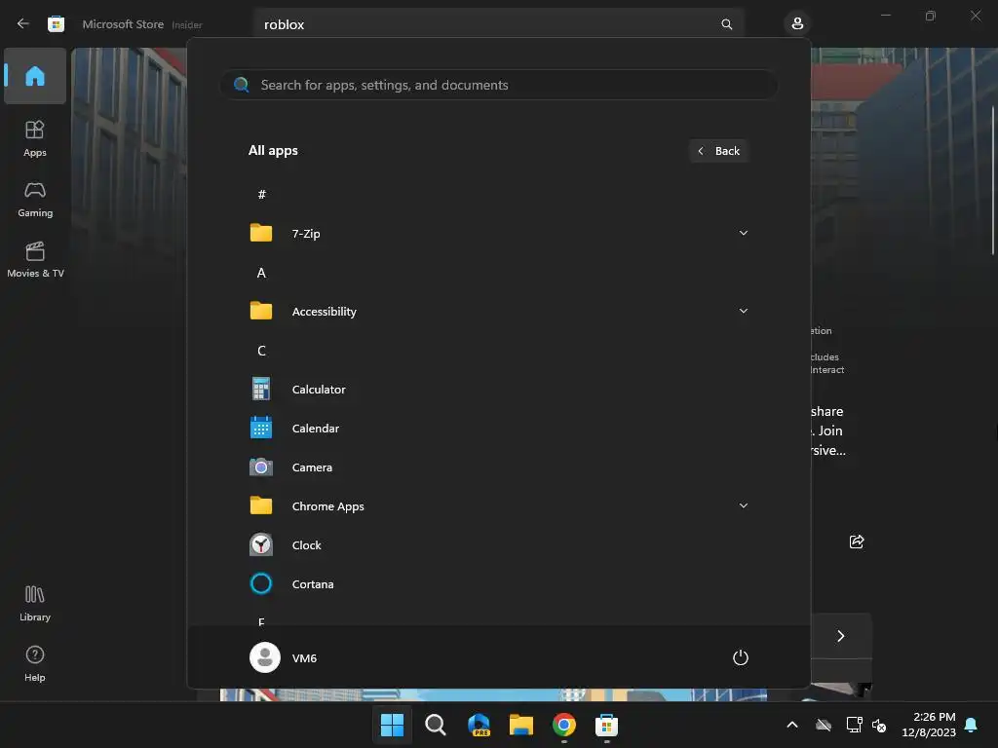Click the letter C section header
The image size is (998, 748).
tap(261, 351)
